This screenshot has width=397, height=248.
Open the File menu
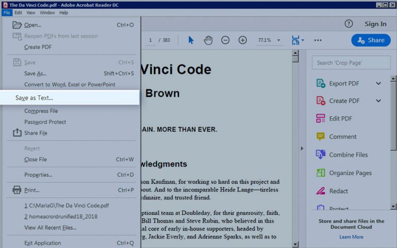[x=7, y=13]
